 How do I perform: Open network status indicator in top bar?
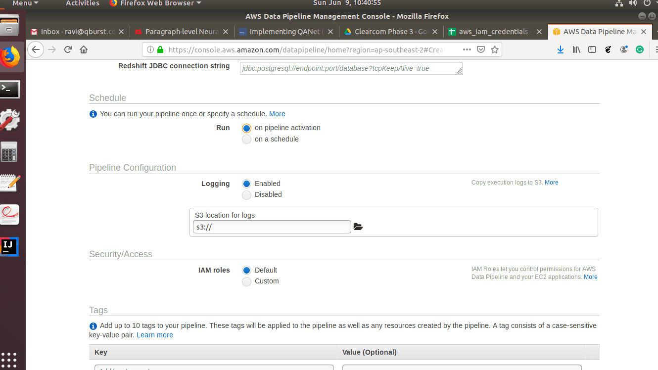pos(619,3)
